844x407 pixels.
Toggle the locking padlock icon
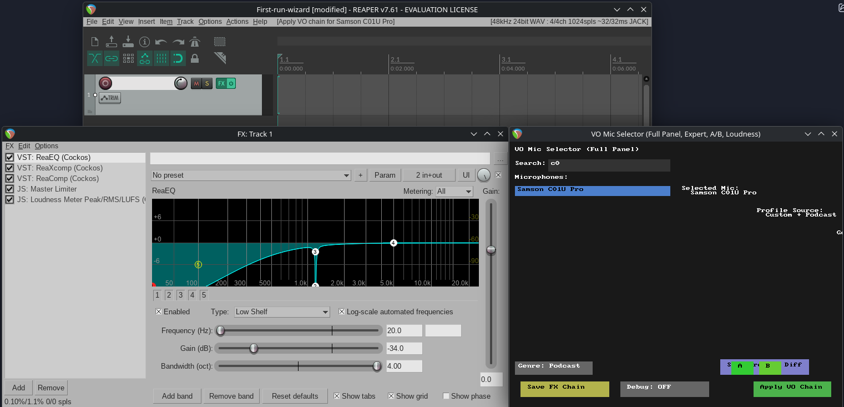click(x=195, y=58)
